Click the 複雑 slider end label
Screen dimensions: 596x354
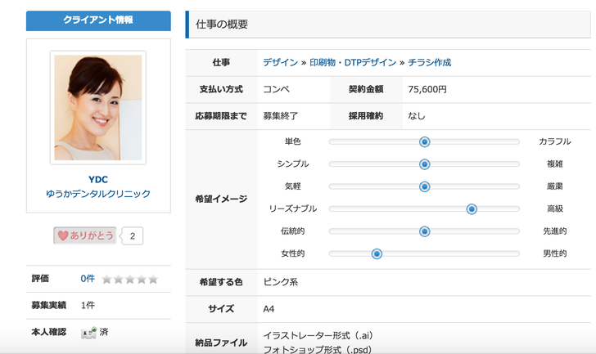555,164
